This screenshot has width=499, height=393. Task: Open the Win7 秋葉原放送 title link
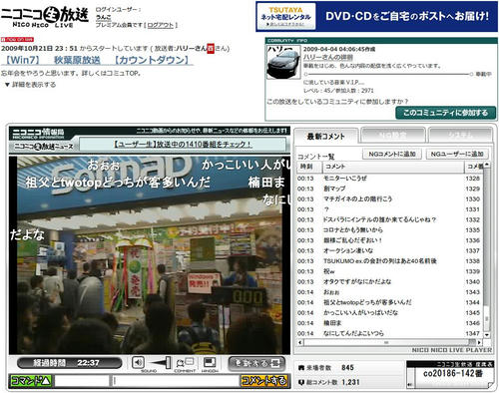click(97, 60)
